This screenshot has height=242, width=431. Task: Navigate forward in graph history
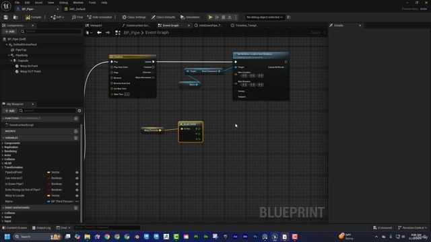[x=108, y=33]
